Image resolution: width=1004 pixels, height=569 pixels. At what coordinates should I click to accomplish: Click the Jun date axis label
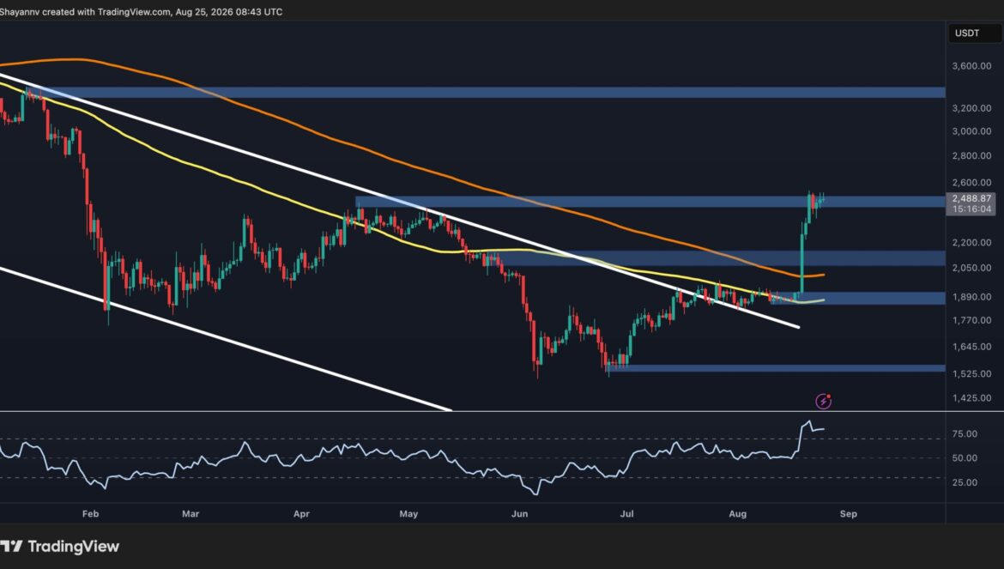519,514
